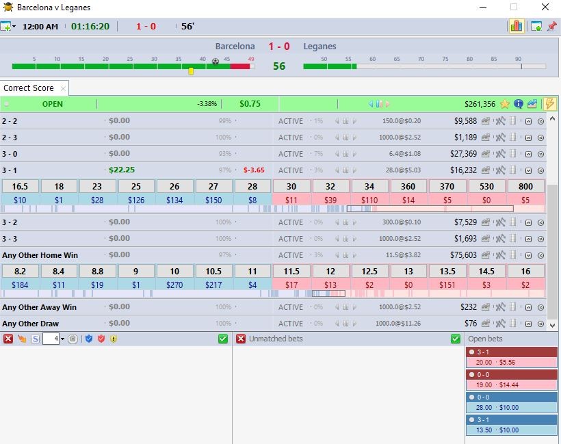Open the new window icon beside pin
This screenshot has height=444, width=561.
536,26
